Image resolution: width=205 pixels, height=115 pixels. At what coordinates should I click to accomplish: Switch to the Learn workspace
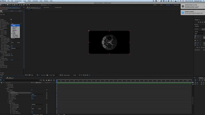[x=161, y=5]
